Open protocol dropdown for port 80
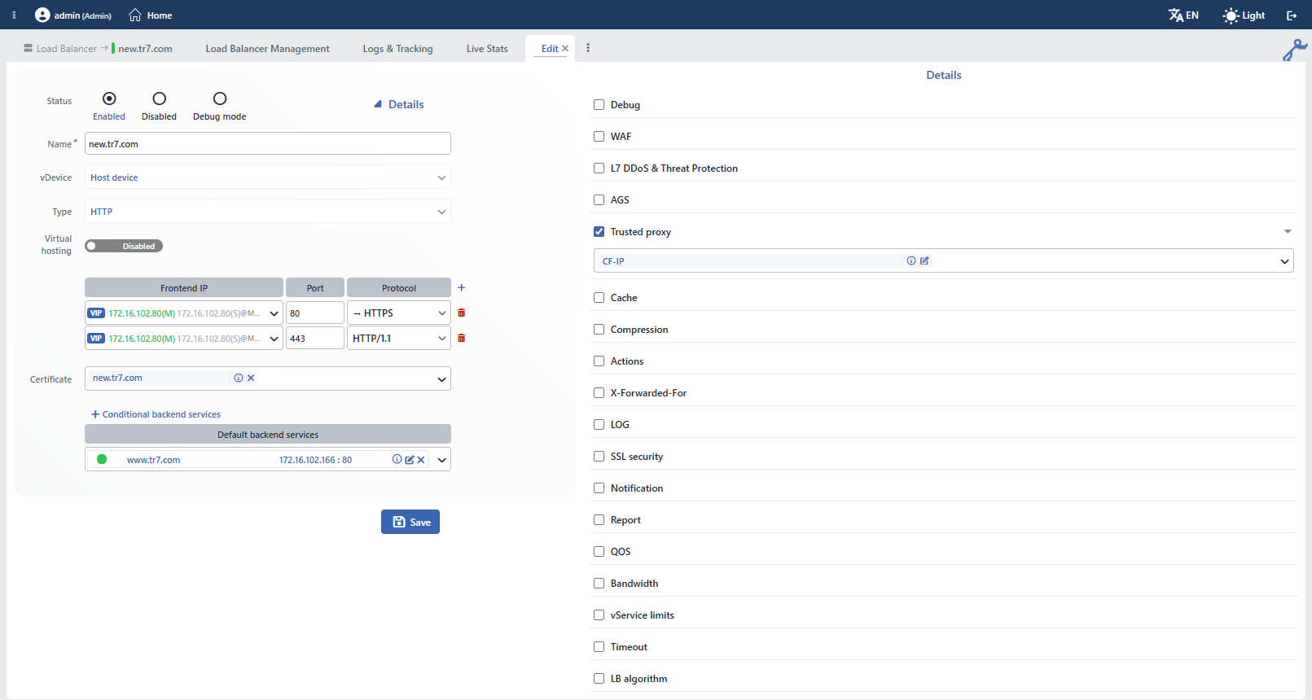 399,313
